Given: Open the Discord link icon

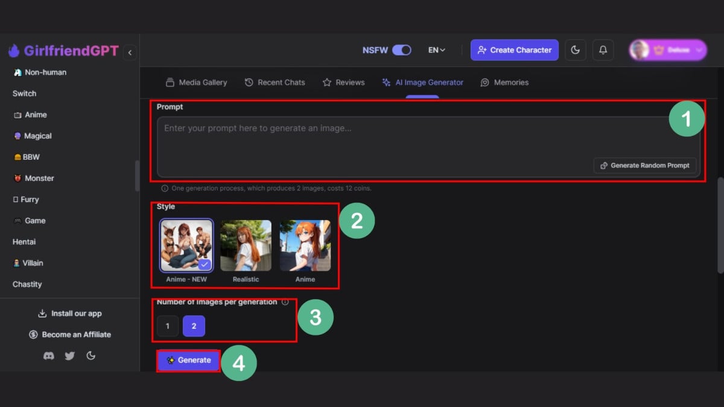Looking at the screenshot, I should [49, 356].
